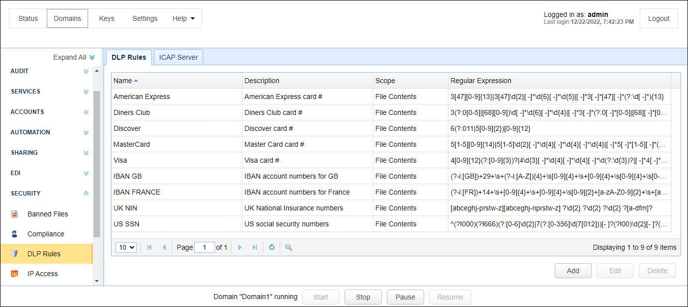This screenshot has height=307, width=688.
Task: Select the IBAN FRANCE rule name
Action: 137,192
